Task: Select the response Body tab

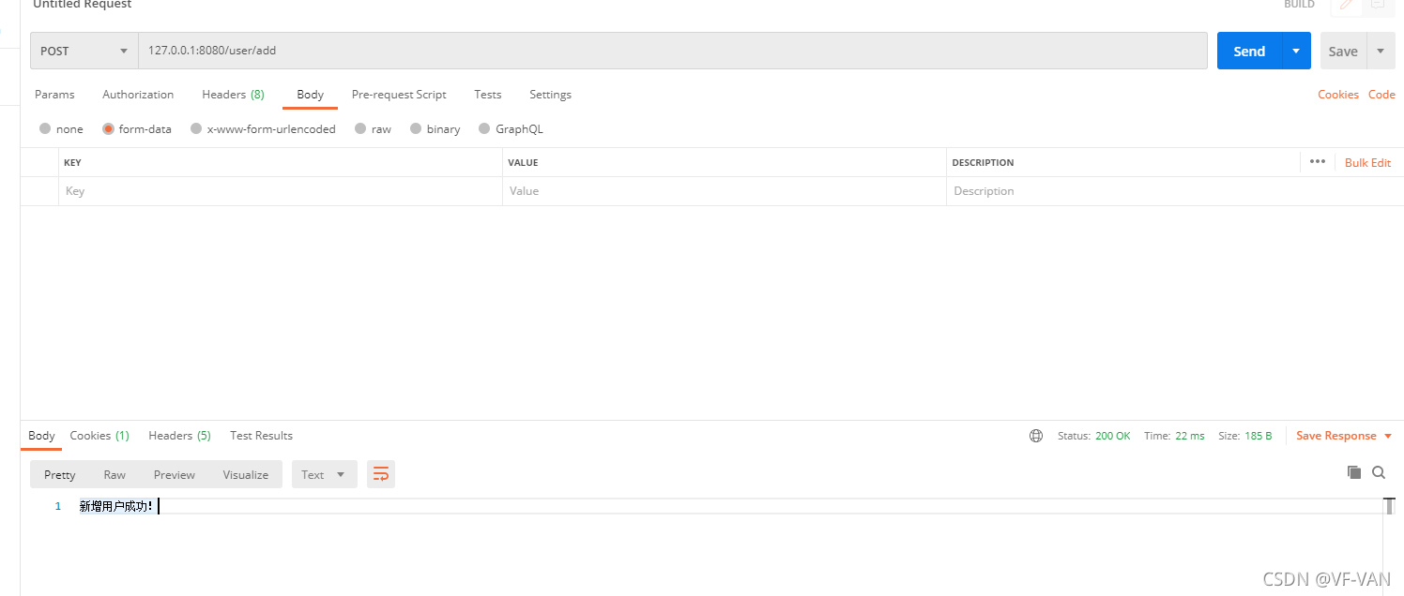Action: 41,435
